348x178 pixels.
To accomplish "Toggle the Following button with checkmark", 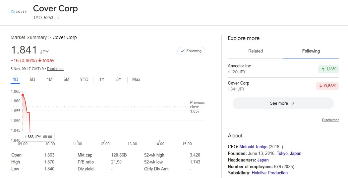I will 191,51.
